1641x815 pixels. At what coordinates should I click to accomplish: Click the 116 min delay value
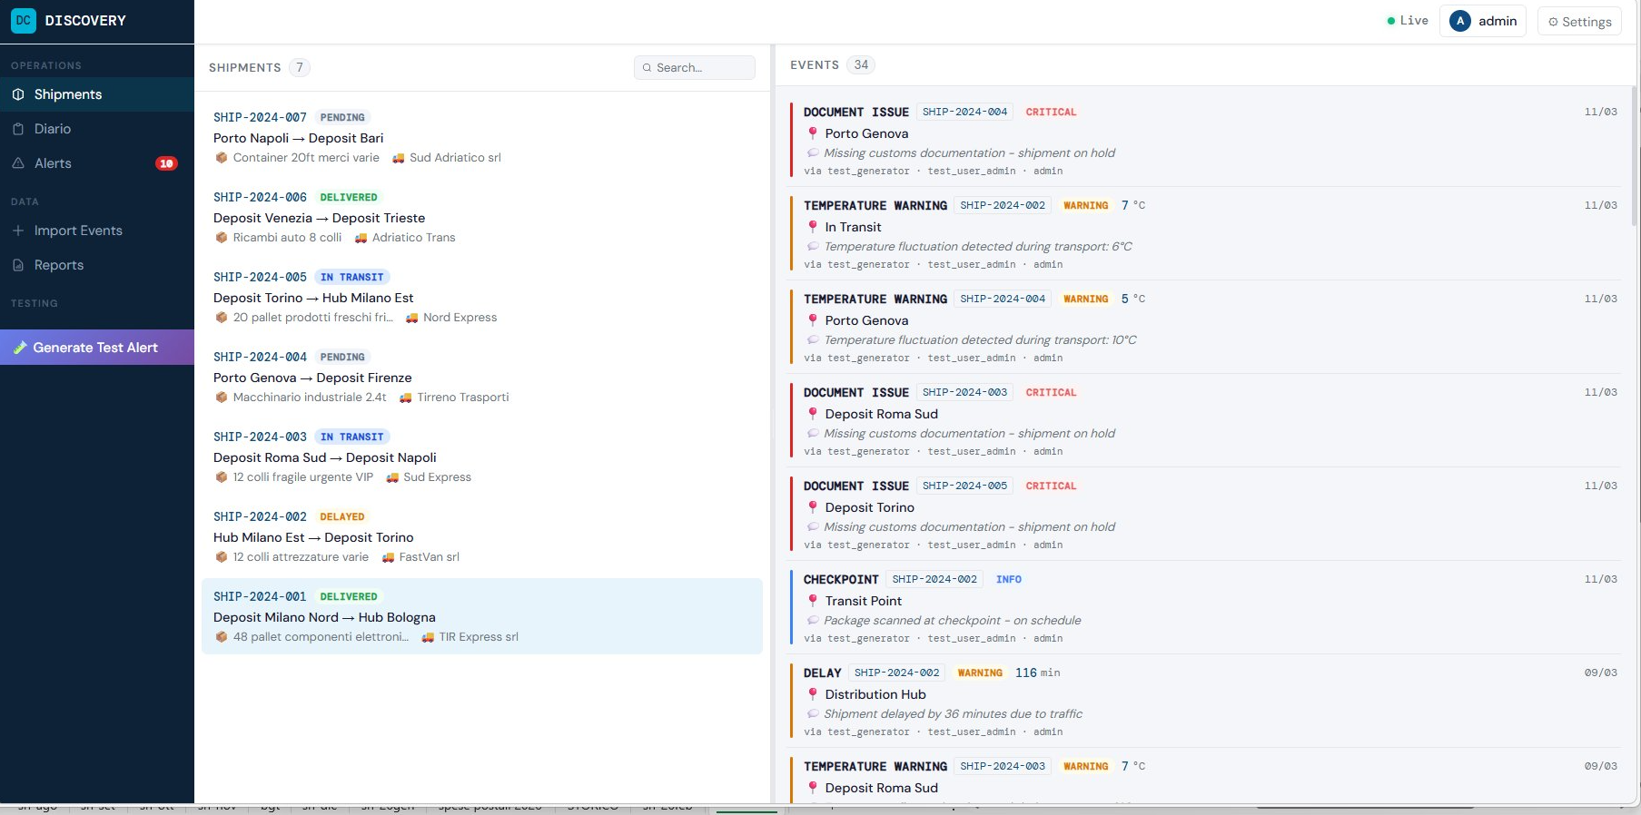click(x=1037, y=673)
